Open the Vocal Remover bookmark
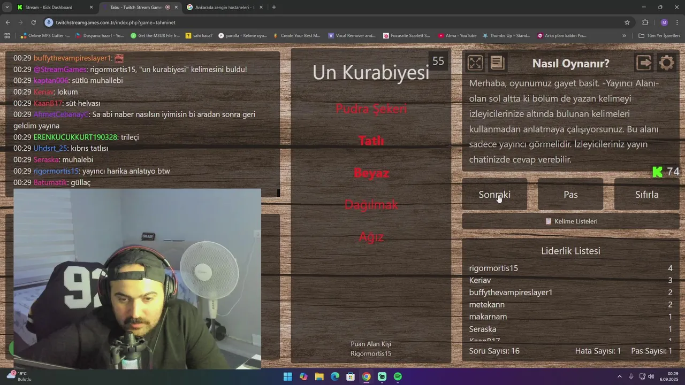 click(x=352, y=36)
